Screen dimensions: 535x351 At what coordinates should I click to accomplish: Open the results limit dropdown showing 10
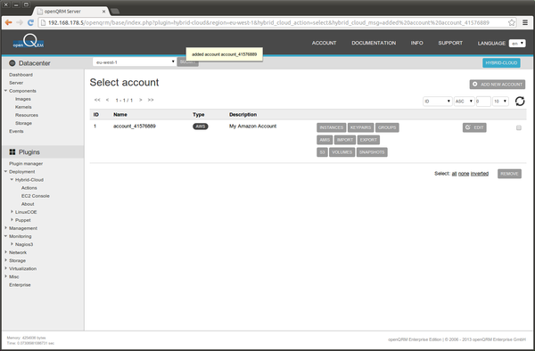tap(500, 102)
